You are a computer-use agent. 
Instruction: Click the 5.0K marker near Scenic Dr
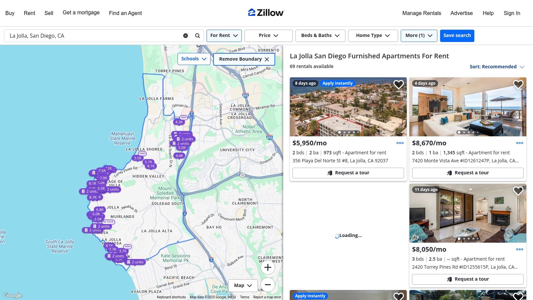(182, 148)
